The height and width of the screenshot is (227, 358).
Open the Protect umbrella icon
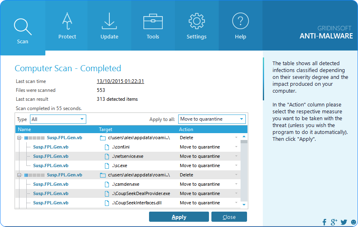[x=67, y=21]
